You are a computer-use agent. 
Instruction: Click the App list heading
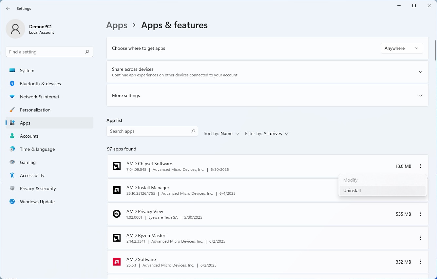coord(114,120)
